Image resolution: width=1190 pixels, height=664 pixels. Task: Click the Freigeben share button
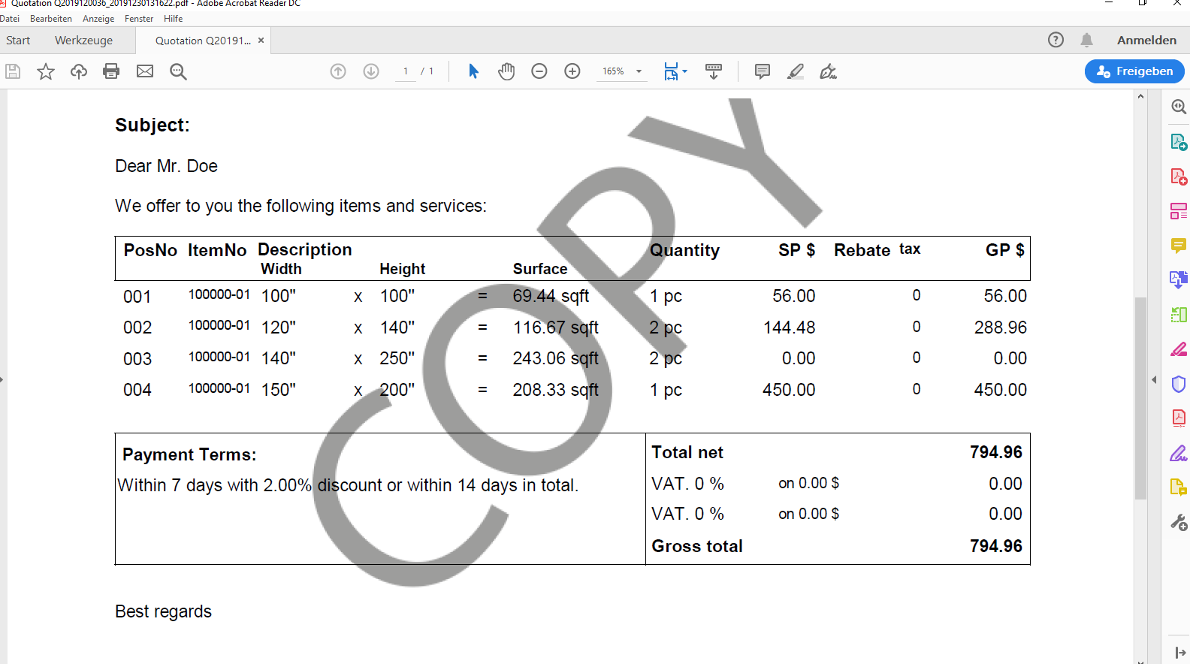[x=1134, y=71]
